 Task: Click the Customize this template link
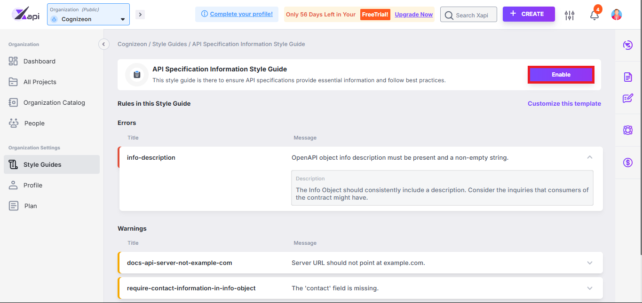click(564, 103)
